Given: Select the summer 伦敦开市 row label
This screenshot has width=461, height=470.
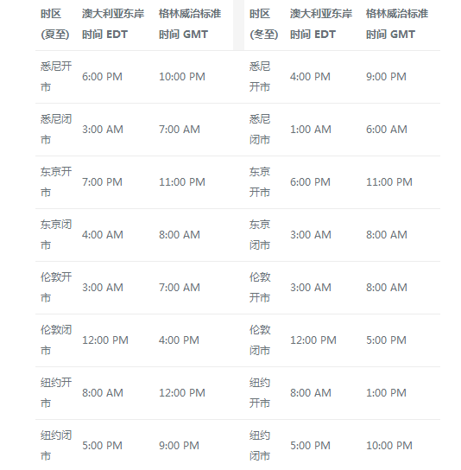Looking at the screenshot, I should coord(56,288).
